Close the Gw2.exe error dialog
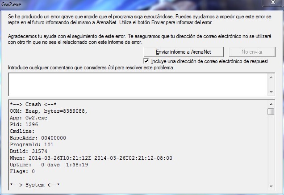 273,3
